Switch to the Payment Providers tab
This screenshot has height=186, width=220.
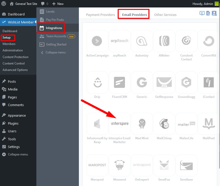[100, 15]
